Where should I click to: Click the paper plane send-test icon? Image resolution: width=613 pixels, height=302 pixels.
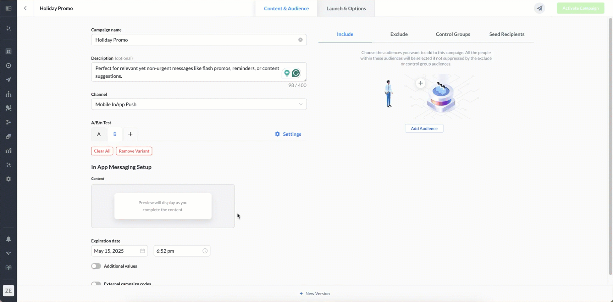[x=539, y=8]
